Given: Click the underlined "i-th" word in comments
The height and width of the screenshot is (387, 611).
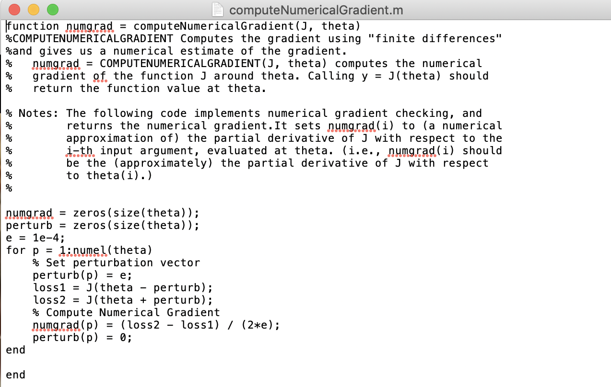Looking at the screenshot, I should click(80, 151).
